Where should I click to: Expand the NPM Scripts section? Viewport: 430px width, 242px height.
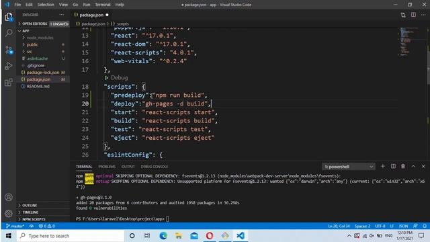pos(43,219)
